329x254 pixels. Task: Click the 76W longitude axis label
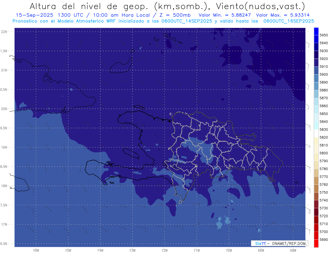[36, 250]
